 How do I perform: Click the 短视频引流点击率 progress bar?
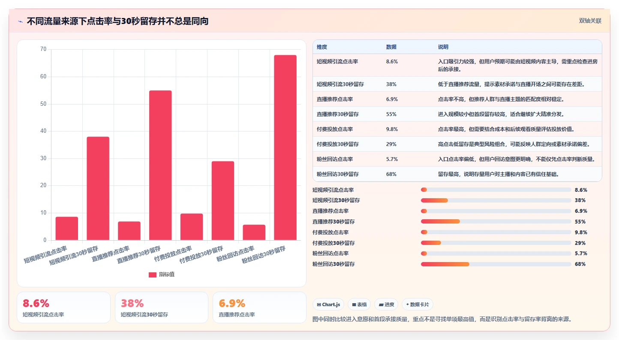click(x=496, y=190)
